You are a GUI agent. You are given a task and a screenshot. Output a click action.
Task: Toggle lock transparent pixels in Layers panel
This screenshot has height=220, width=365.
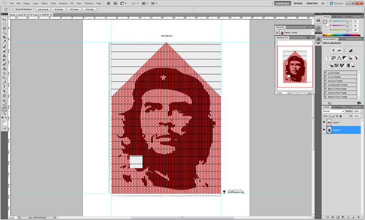[330, 116]
